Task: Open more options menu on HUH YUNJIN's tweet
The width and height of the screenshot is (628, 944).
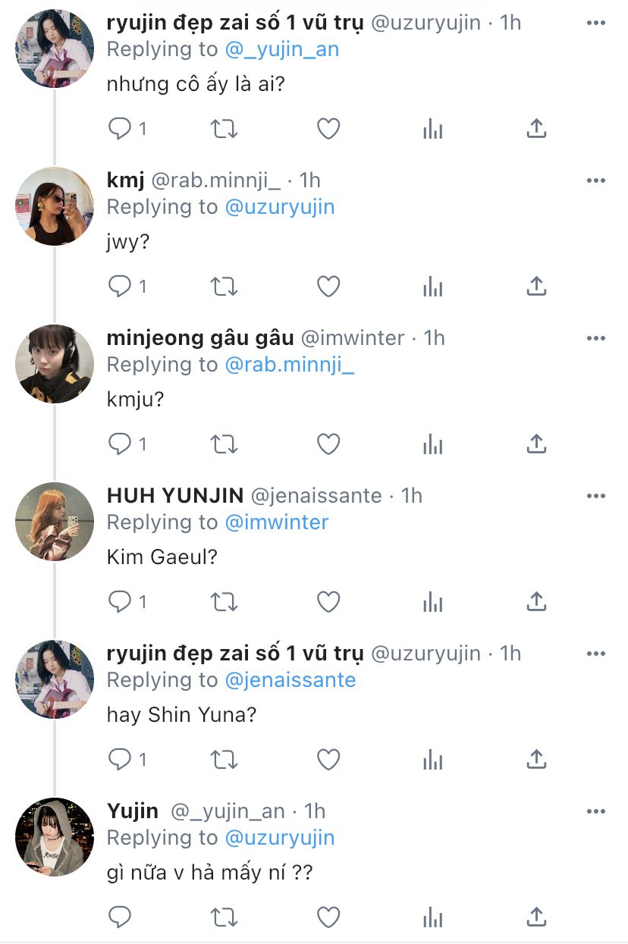Action: pyautogui.click(x=596, y=496)
